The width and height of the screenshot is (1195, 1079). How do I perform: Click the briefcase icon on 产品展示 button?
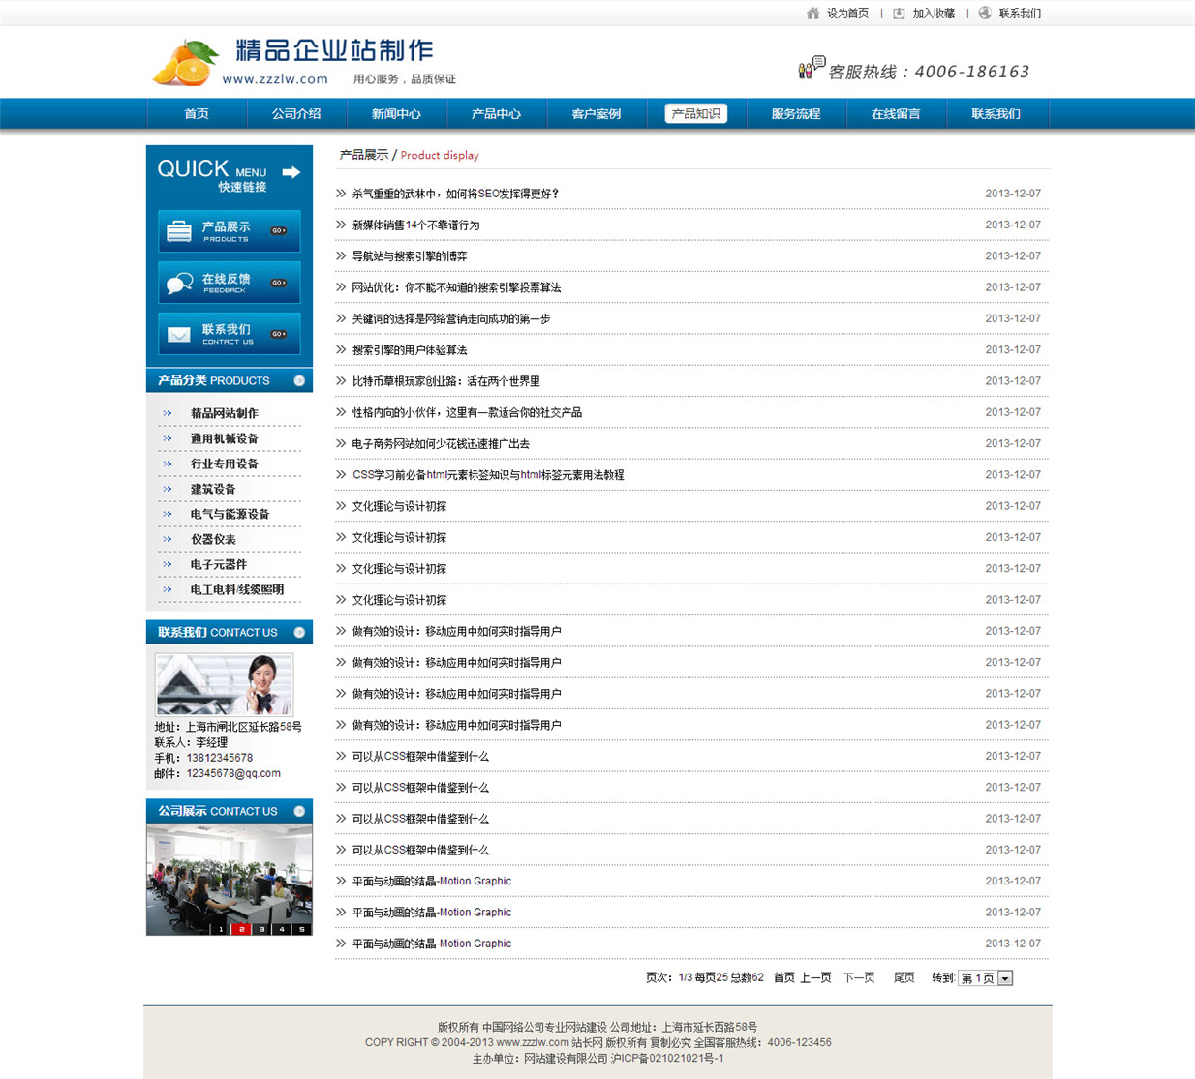click(x=179, y=231)
